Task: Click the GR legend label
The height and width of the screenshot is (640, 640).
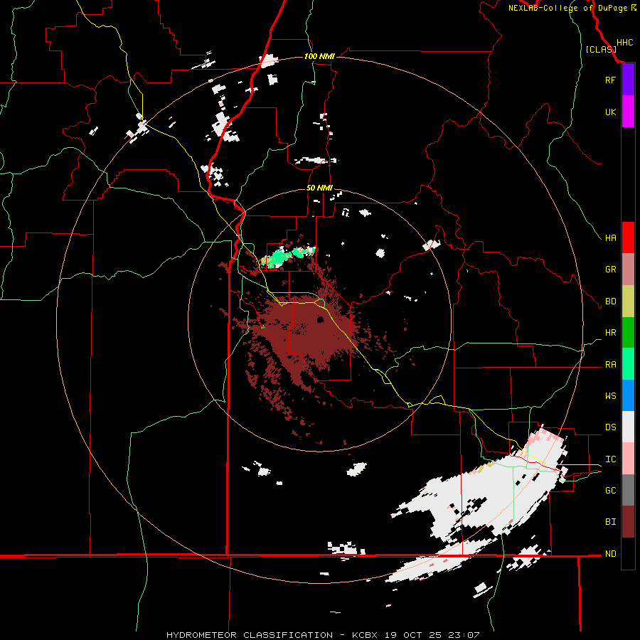Action: click(610, 270)
